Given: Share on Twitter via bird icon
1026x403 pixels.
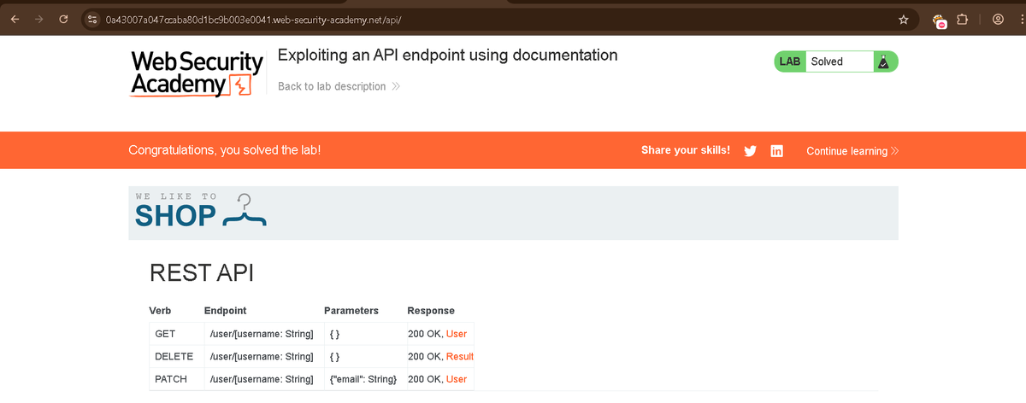Looking at the screenshot, I should [x=750, y=151].
